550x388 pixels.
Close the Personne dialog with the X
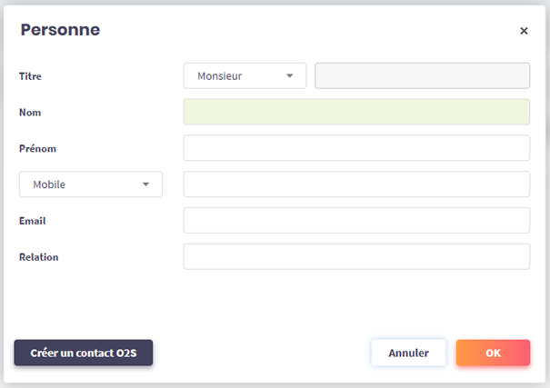click(524, 31)
